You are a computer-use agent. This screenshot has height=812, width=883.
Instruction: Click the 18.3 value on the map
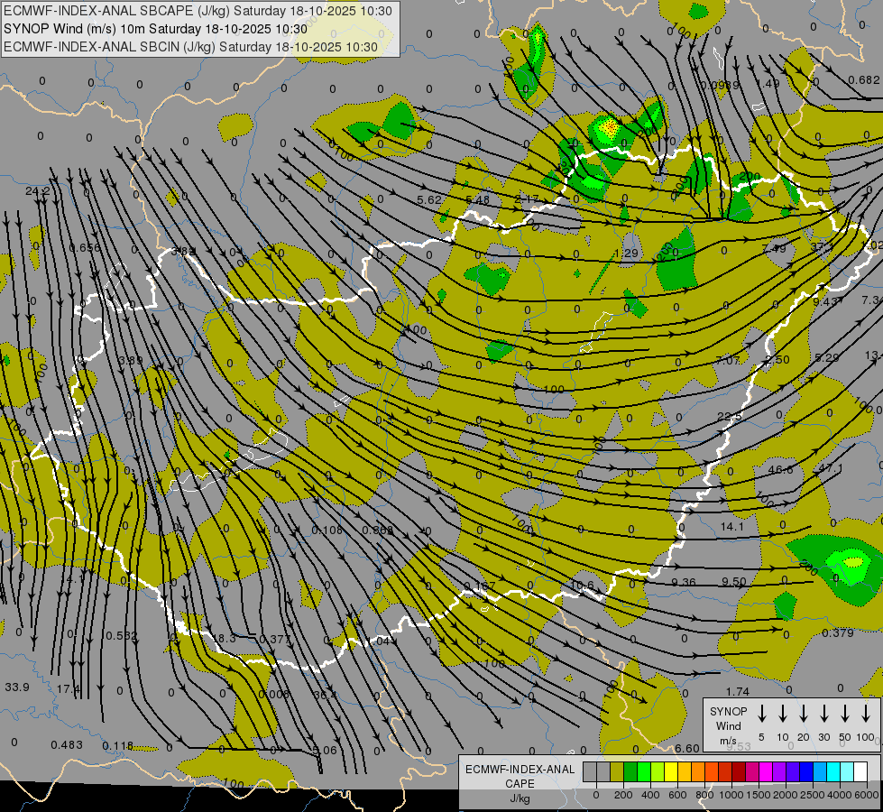pyautogui.click(x=224, y=639)
